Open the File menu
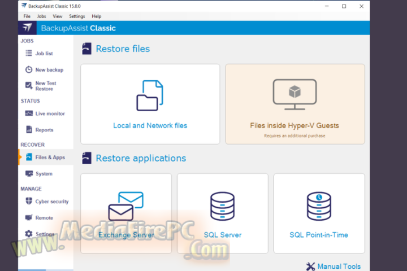 click(x=27, y=16)
